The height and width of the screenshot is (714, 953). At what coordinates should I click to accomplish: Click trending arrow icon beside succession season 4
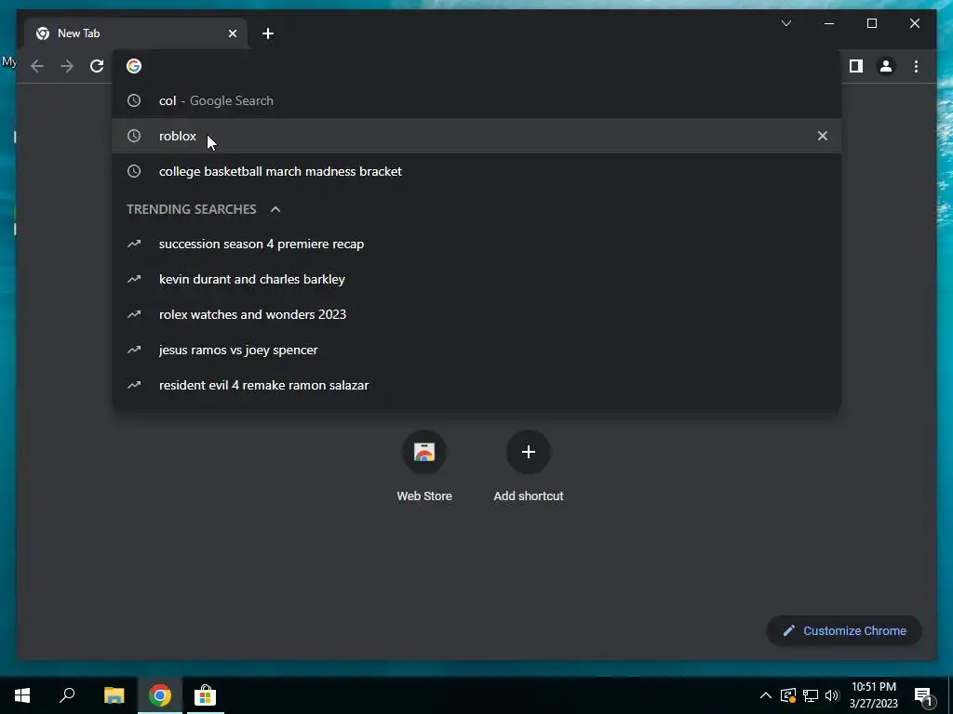point(134,245)
